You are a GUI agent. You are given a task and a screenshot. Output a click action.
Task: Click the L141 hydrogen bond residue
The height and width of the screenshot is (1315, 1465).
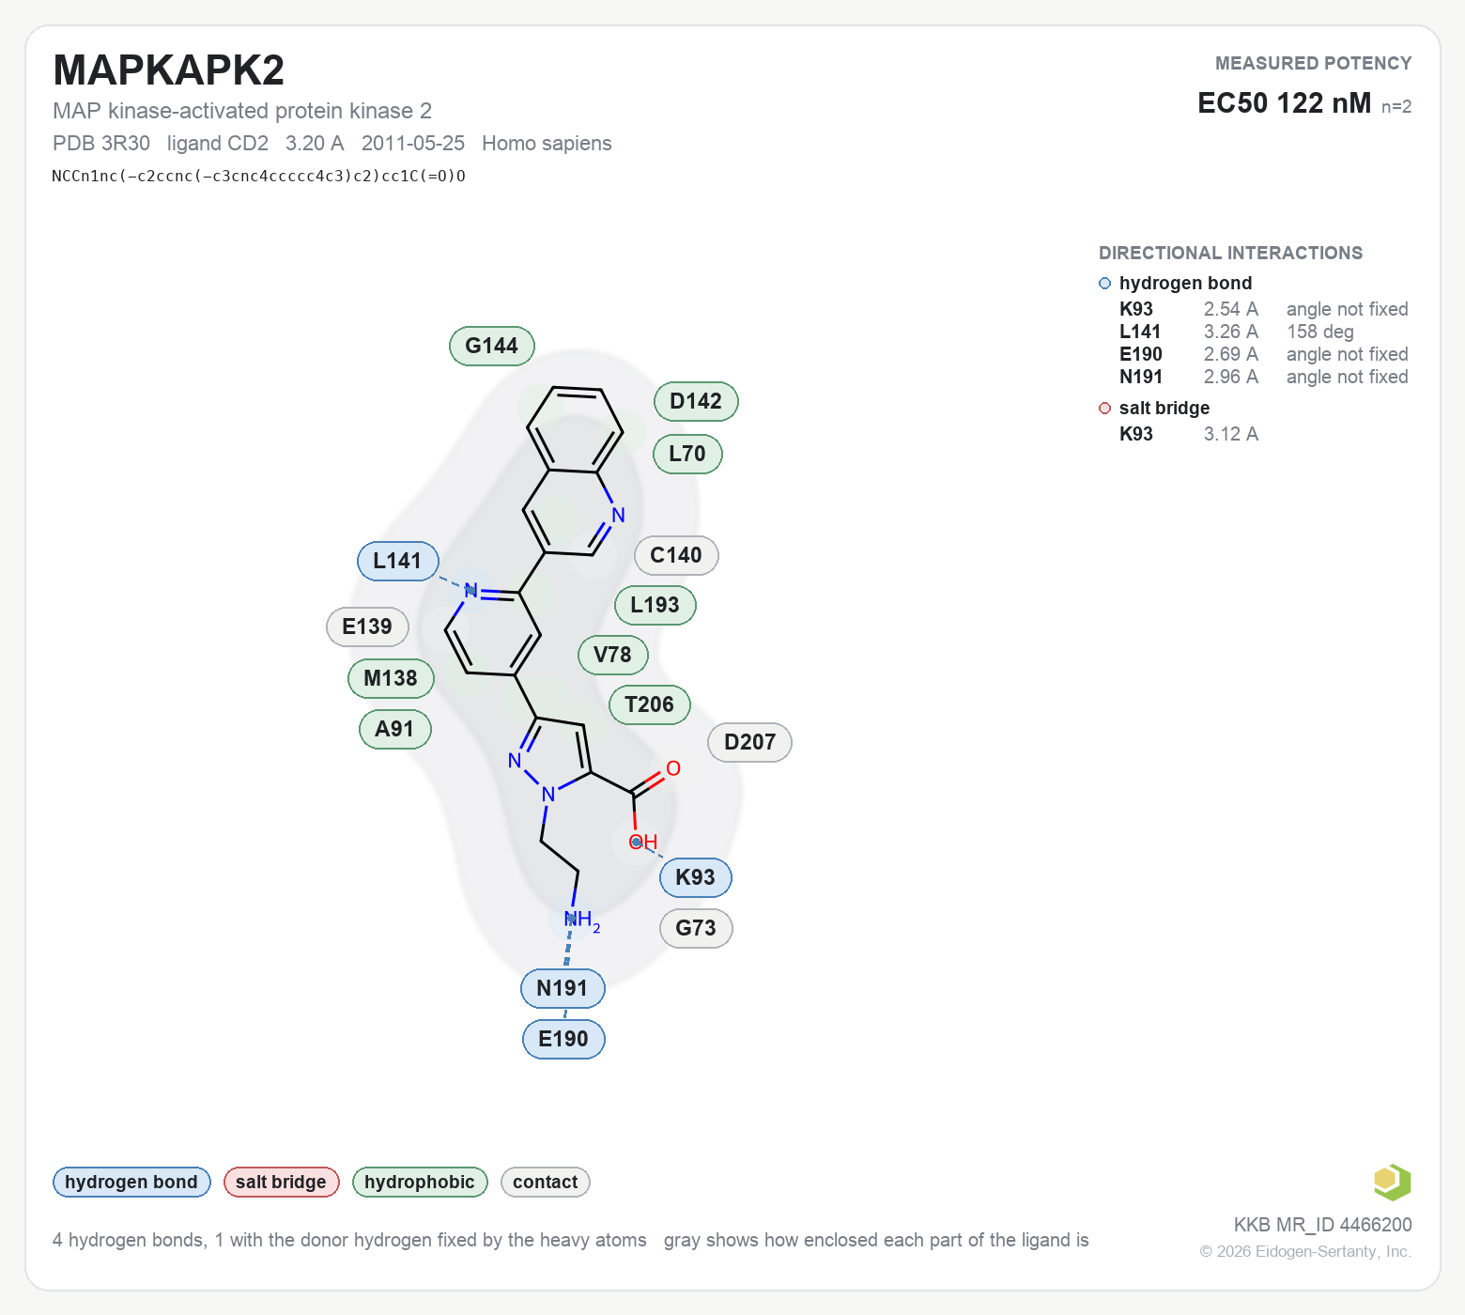pos(398,561)
